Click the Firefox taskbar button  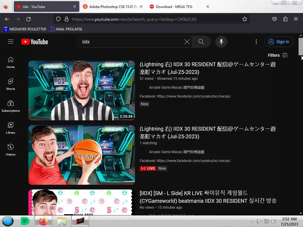(x=43, y=221)
